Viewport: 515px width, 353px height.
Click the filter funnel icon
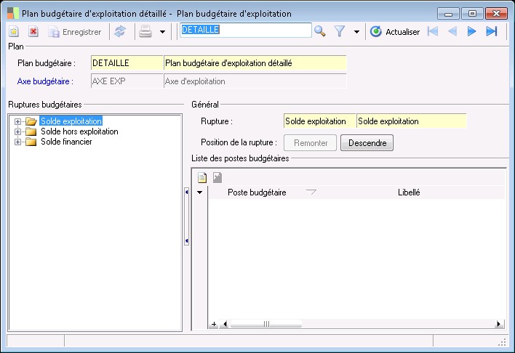(340, 31)
